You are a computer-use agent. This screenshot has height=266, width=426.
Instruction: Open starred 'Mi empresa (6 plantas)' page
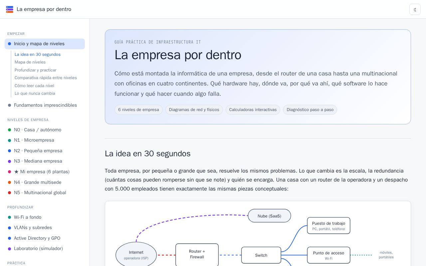click(x=45, y=172)
